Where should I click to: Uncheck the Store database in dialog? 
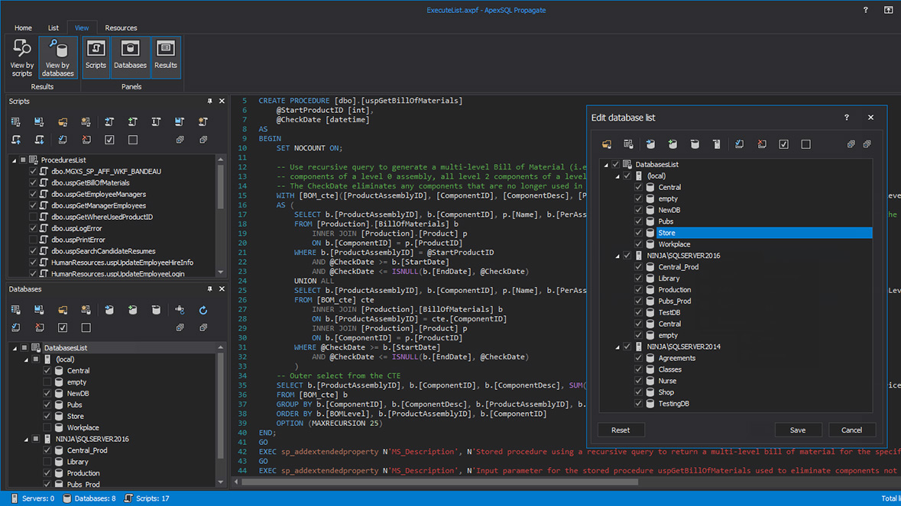(x=638, y=233)
